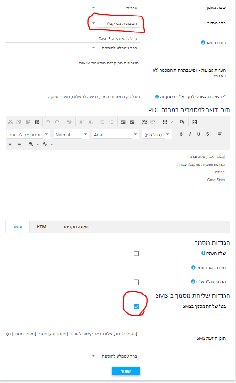Viewport: 236px width, 383px height.
Task: Apply italic formatting in editor
Action: [x=190, y=134]
